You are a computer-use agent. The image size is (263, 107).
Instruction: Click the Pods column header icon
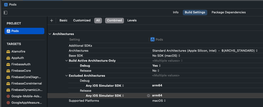(x=152, y=39)
